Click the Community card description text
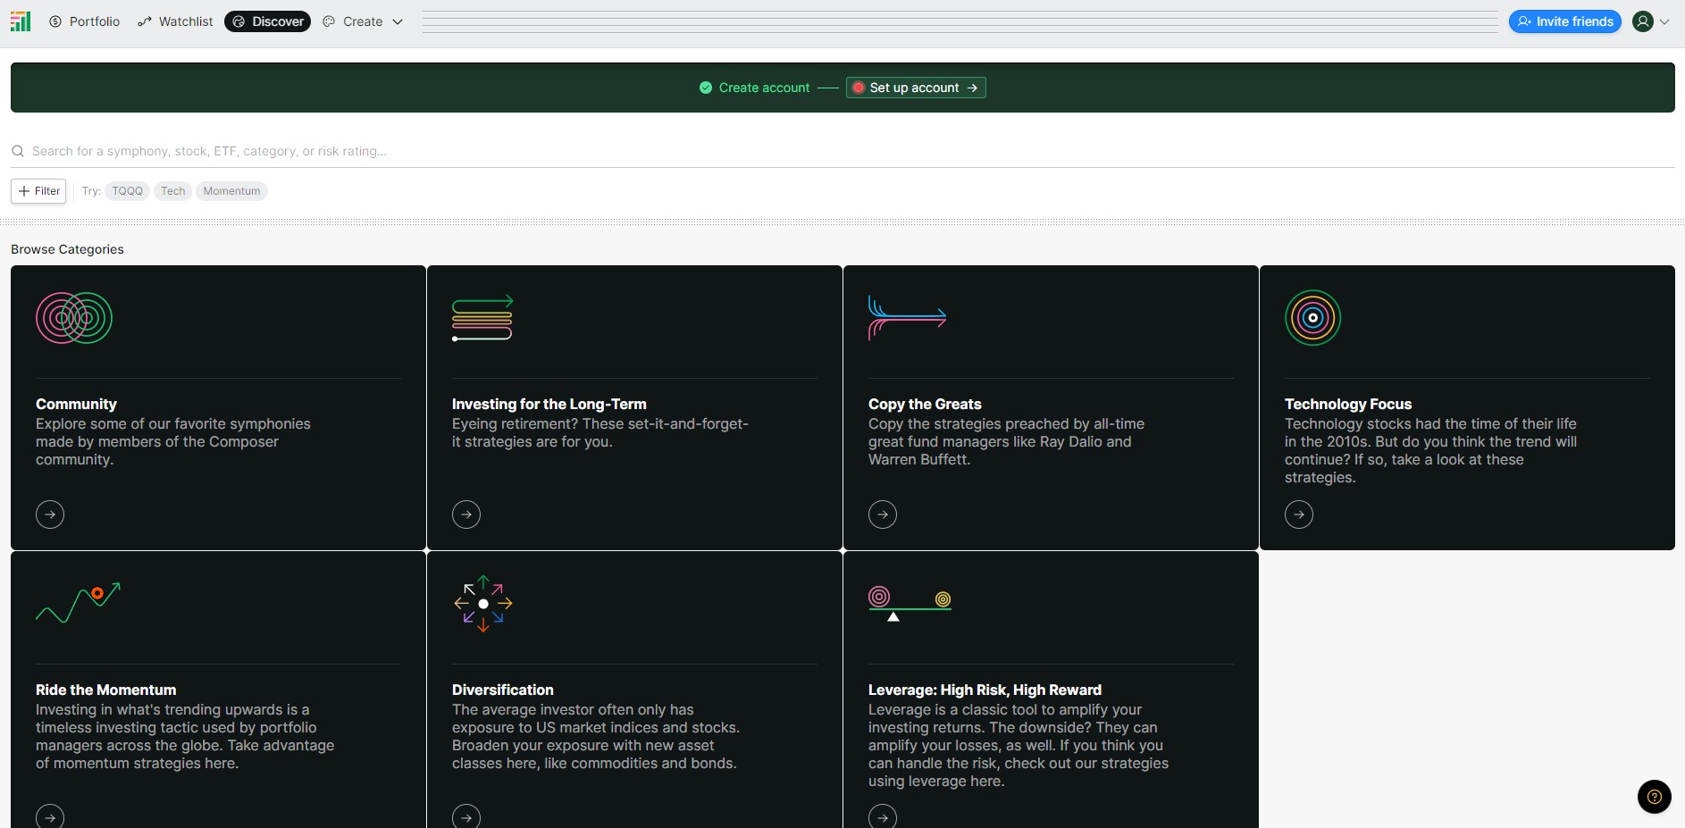 pyautogui.click(x=173, y=441)
